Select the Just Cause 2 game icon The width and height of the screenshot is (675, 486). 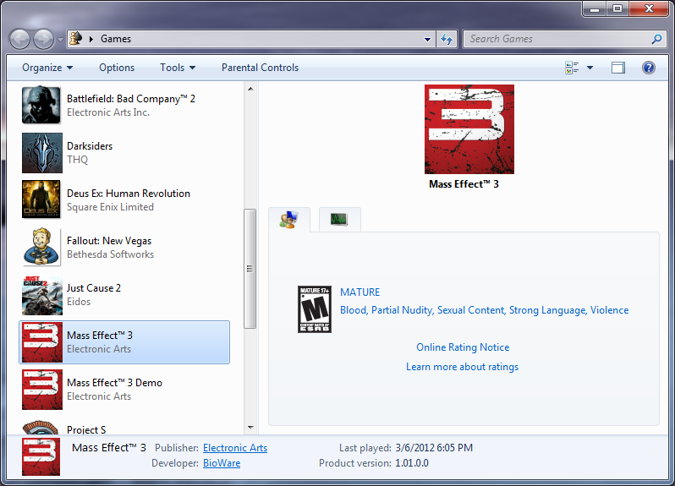pos(41,295)
